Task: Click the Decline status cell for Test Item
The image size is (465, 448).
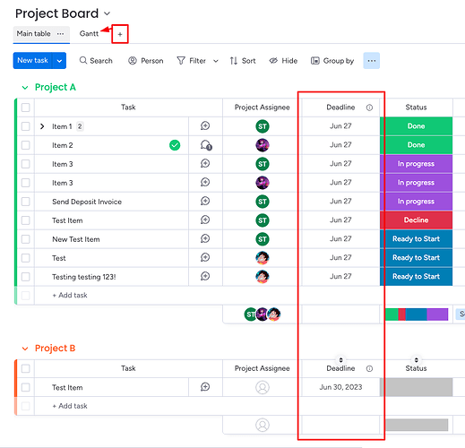Action: [x=416, y=220]
